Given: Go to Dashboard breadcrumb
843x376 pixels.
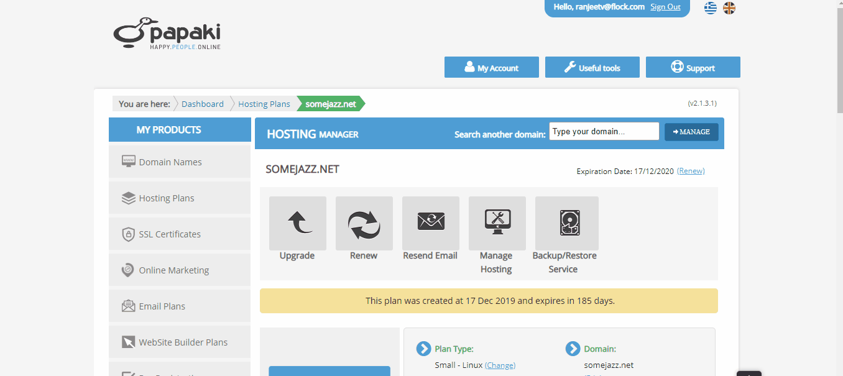Looking at the screenshot, I should coord(203,104).
